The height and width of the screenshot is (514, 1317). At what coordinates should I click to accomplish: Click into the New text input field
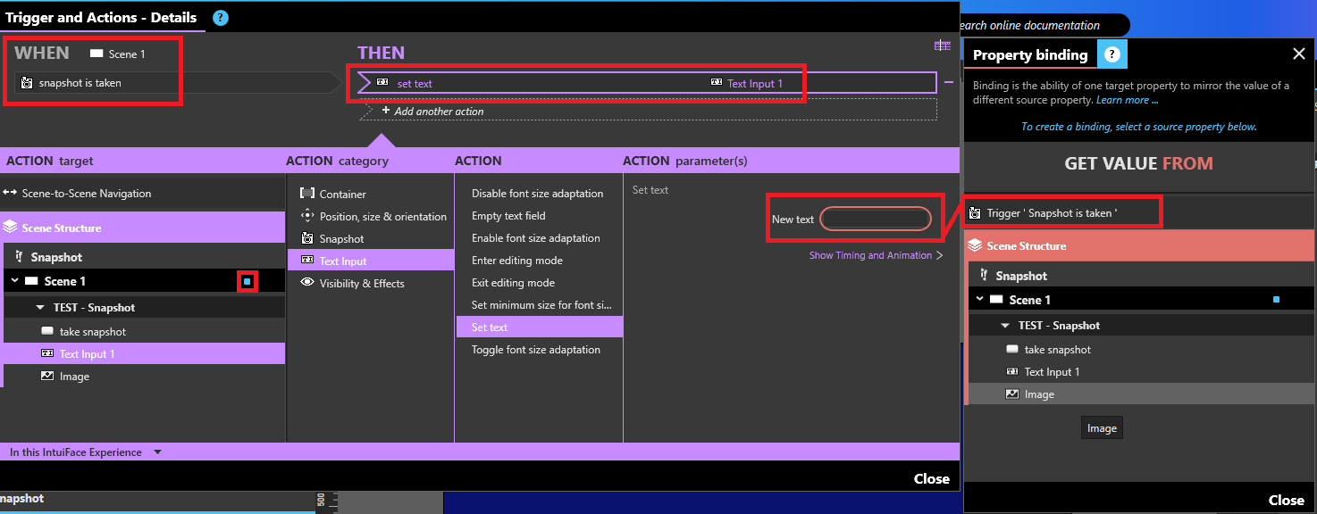[875, 219]
